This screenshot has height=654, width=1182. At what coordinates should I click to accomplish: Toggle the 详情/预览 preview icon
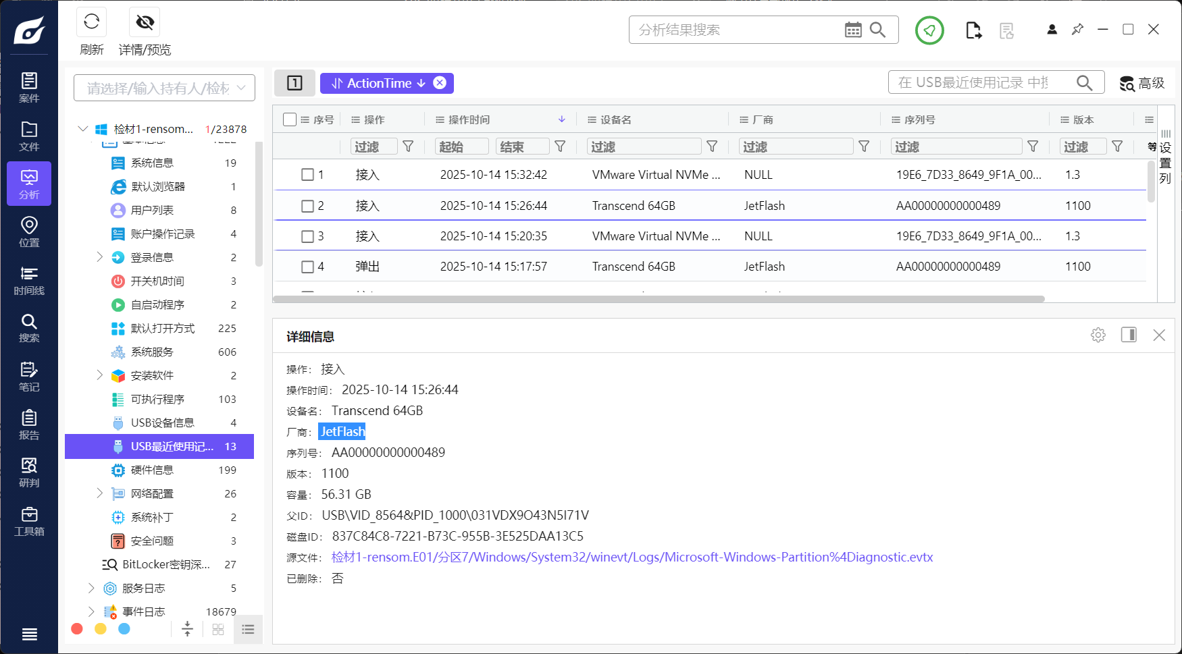(x=144, y=22)
